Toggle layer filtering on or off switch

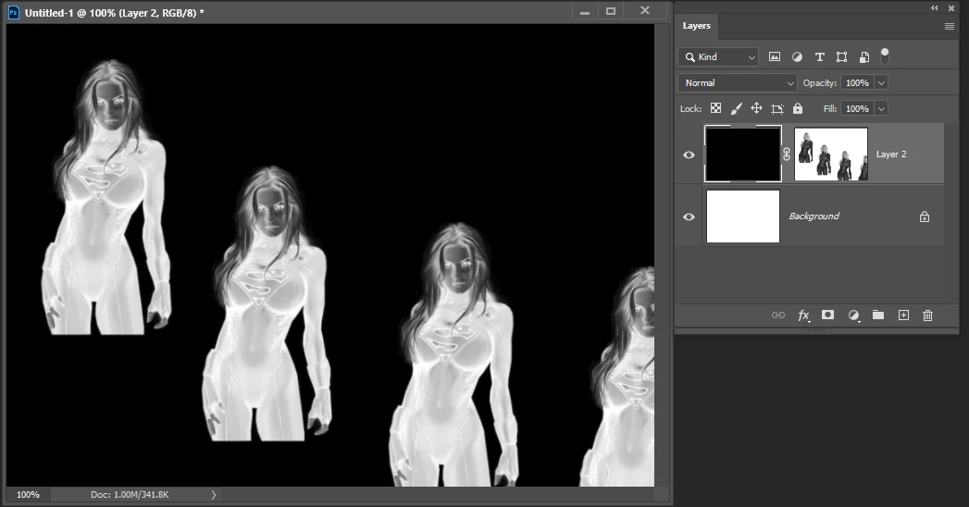coord(885,56)
